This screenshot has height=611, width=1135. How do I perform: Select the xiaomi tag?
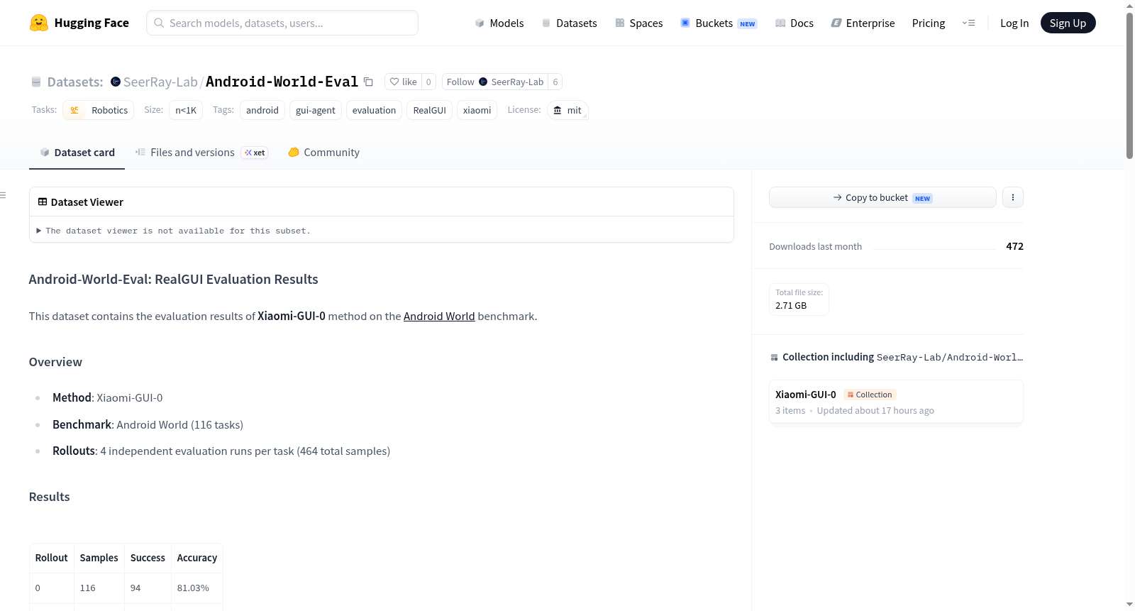(477, 110)
